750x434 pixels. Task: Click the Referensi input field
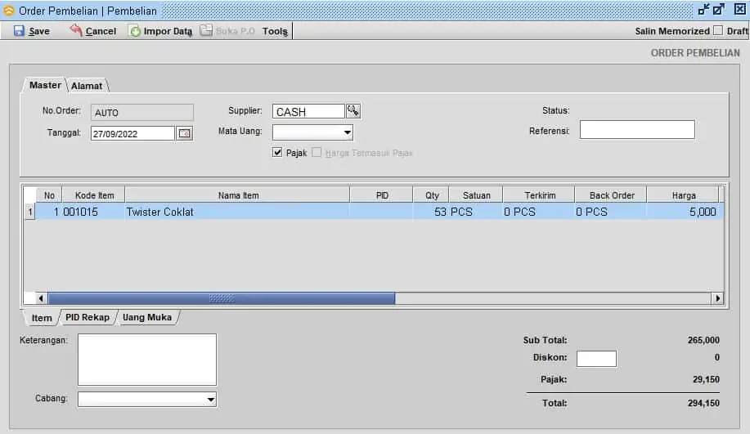pos(637,129)
